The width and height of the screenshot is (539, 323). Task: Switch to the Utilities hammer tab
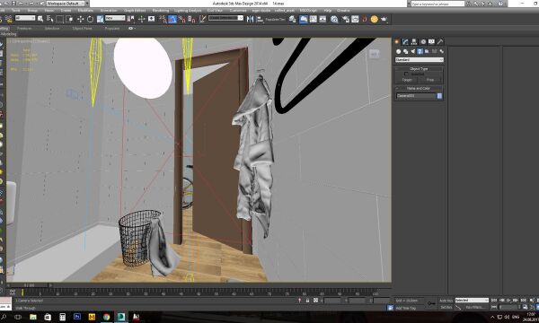440,41
